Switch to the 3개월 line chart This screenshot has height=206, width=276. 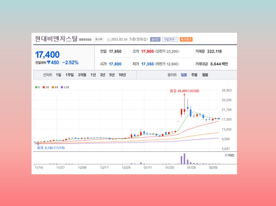click(x=82, y=75)
